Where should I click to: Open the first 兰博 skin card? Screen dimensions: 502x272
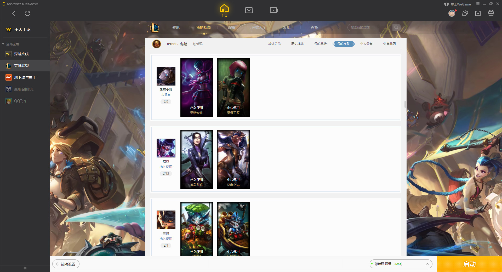(197, 229)
